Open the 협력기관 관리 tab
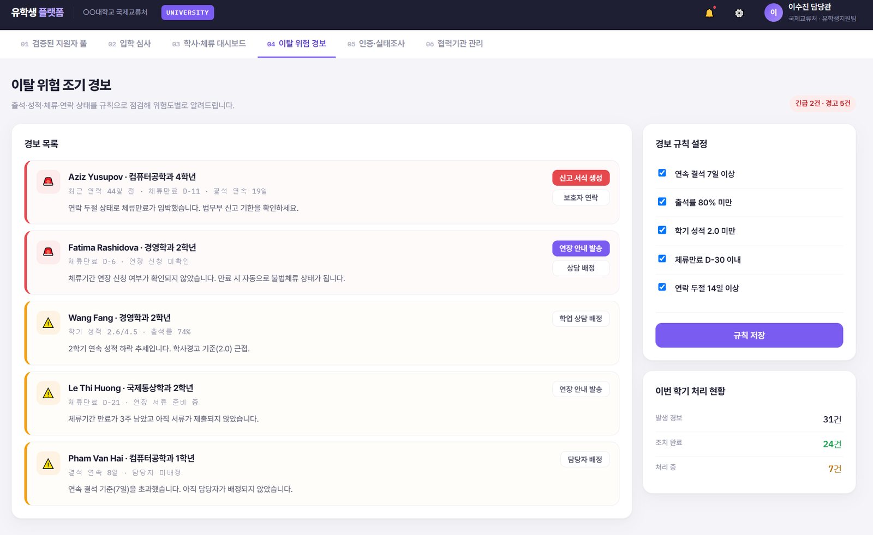The width and height of the screenshot is (873, 535). pyautogui.click(x=455, y=44)
